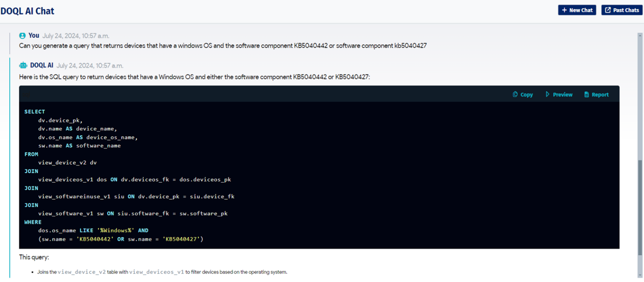
Task: Click the user's message about KB5040442
Action: point(223,45)
